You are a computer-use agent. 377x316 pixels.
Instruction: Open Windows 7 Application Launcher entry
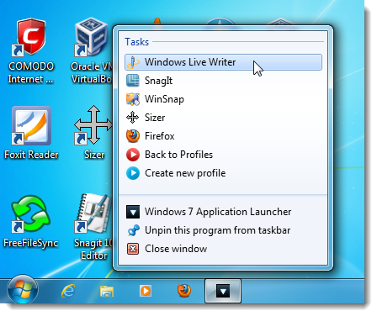coord(223,212)
